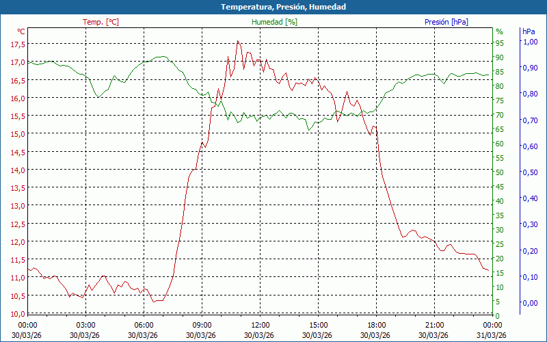Click the green % unit label above the humidity axis
The height and width of the screenshot is (342, 547).
499,31
